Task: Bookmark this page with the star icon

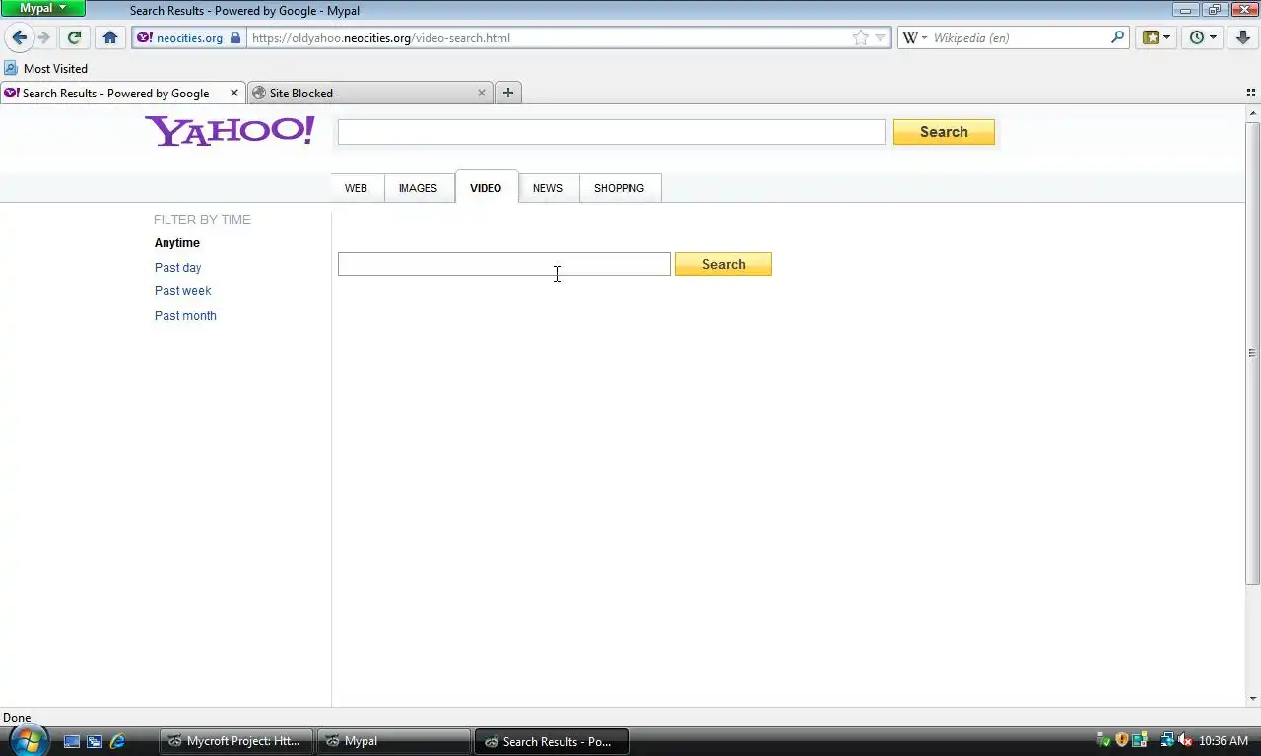Action: (x=860, y=37)
